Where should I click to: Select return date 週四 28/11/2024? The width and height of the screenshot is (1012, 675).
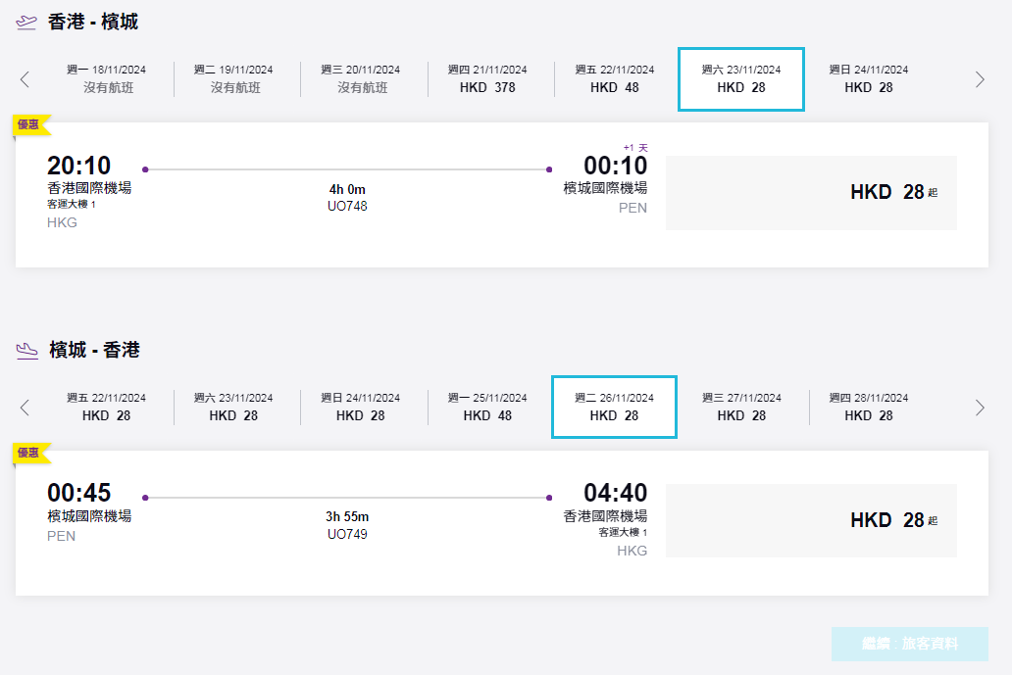pos(869,408)
